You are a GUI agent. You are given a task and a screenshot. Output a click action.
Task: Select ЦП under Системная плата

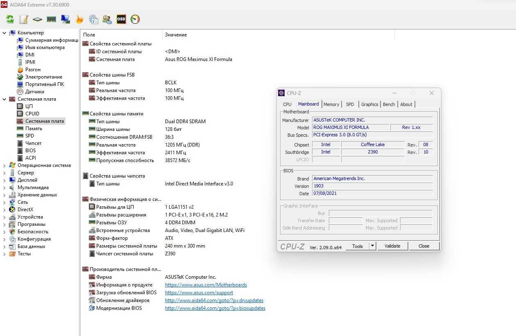pyautogui.click(x=29, y=106)
